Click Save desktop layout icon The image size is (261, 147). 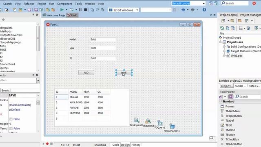click(210, 3)
